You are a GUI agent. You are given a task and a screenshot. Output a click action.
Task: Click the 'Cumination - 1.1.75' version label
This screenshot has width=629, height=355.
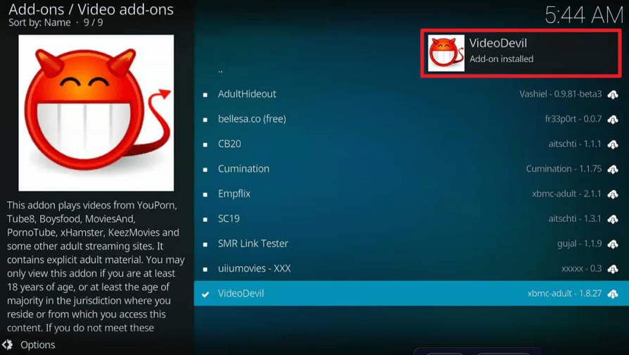[564, 168]
